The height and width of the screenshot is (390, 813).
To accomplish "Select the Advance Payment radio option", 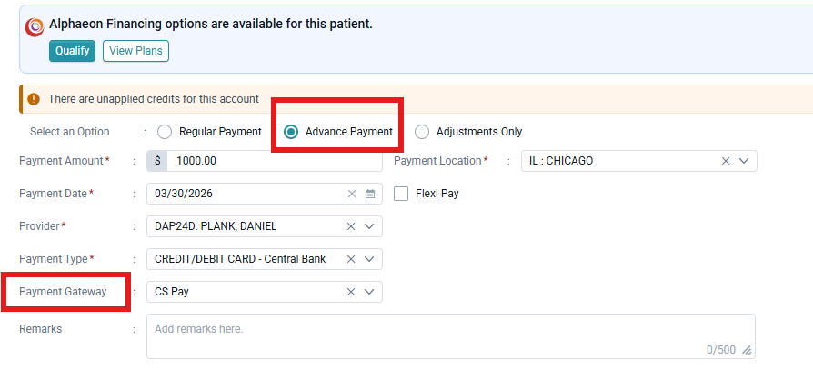I will [291, 132].
